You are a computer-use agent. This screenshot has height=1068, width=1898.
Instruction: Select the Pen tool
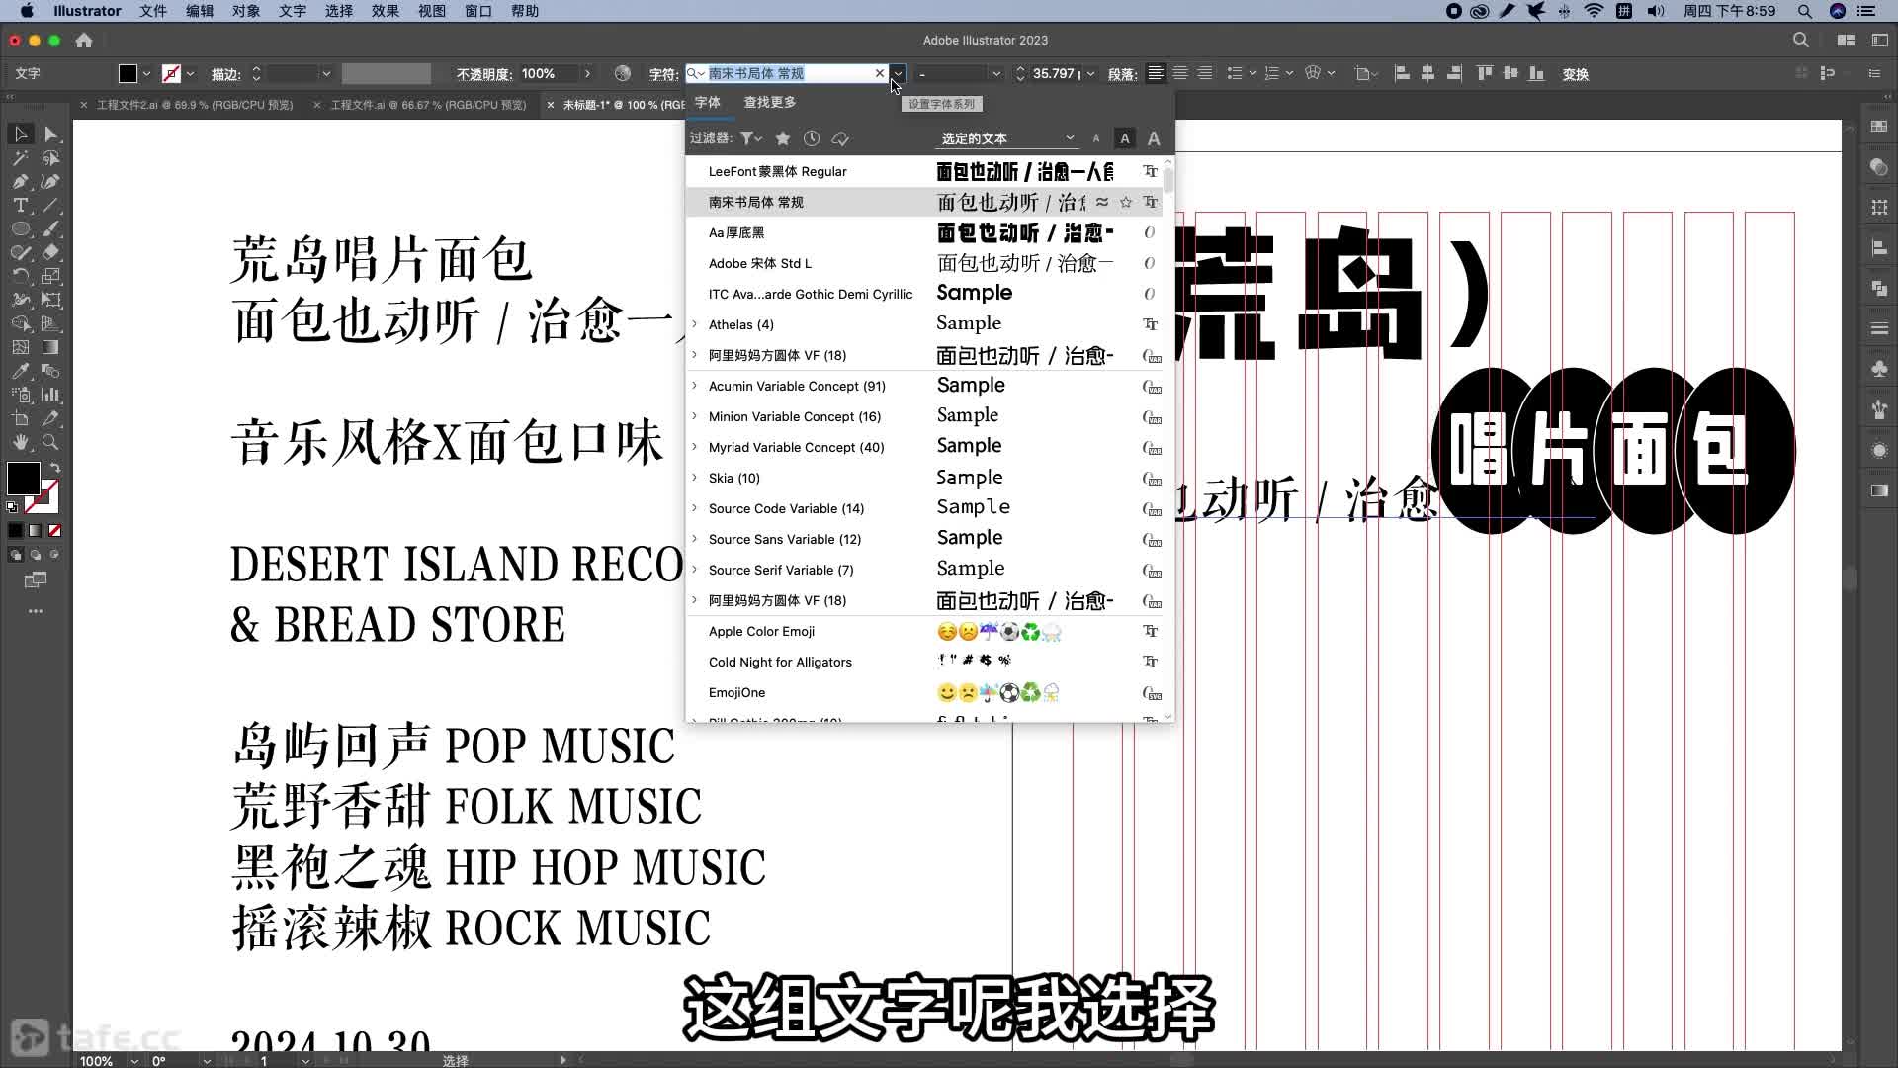20,181
